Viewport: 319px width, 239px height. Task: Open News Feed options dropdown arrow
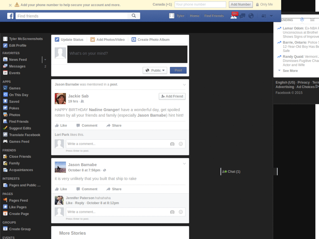click(x=45, y=59)
